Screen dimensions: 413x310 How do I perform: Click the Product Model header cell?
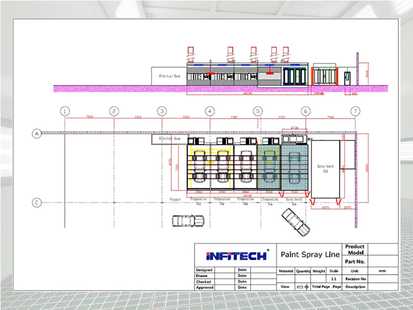tap(355, 250)
